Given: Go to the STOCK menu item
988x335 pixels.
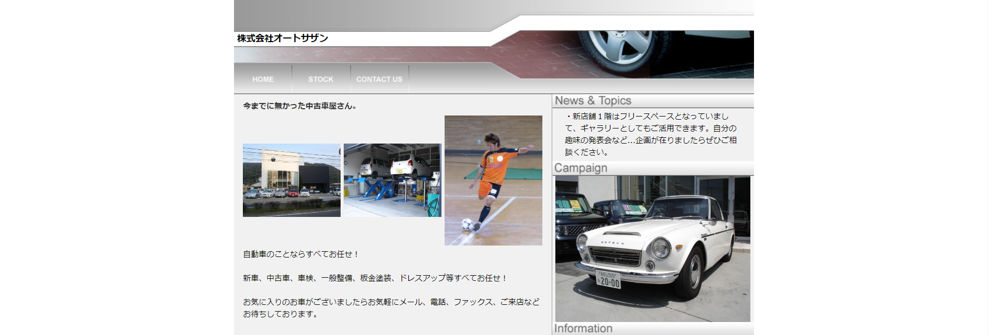Looking at the screenshot, I should pyautogui.click(x=321, y=79).
